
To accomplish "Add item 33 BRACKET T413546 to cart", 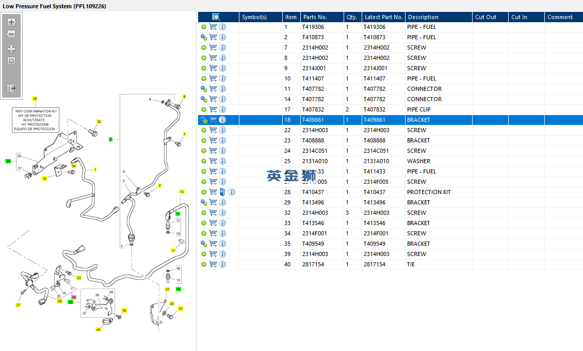I will point(213,223).
